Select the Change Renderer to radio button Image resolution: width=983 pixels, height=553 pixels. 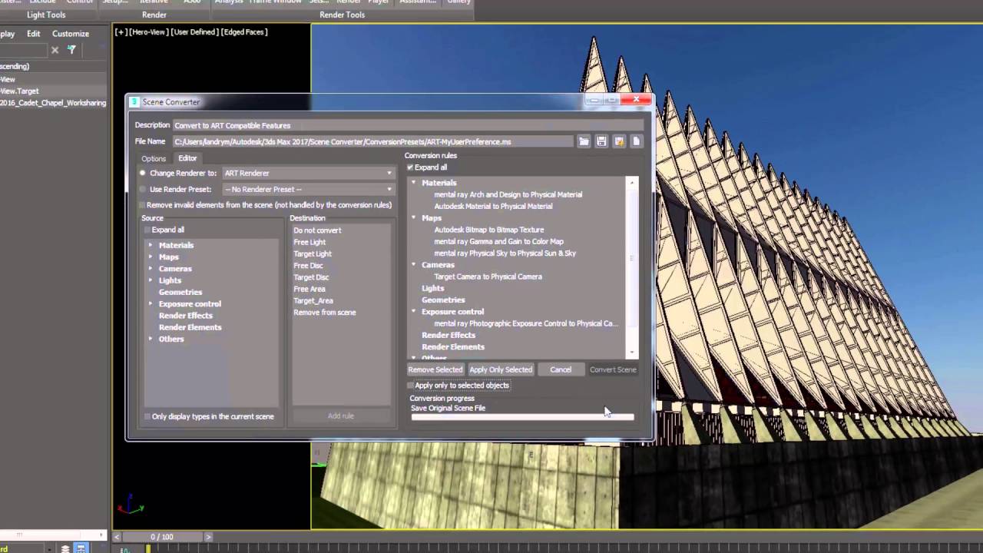[x=142, y=174]
